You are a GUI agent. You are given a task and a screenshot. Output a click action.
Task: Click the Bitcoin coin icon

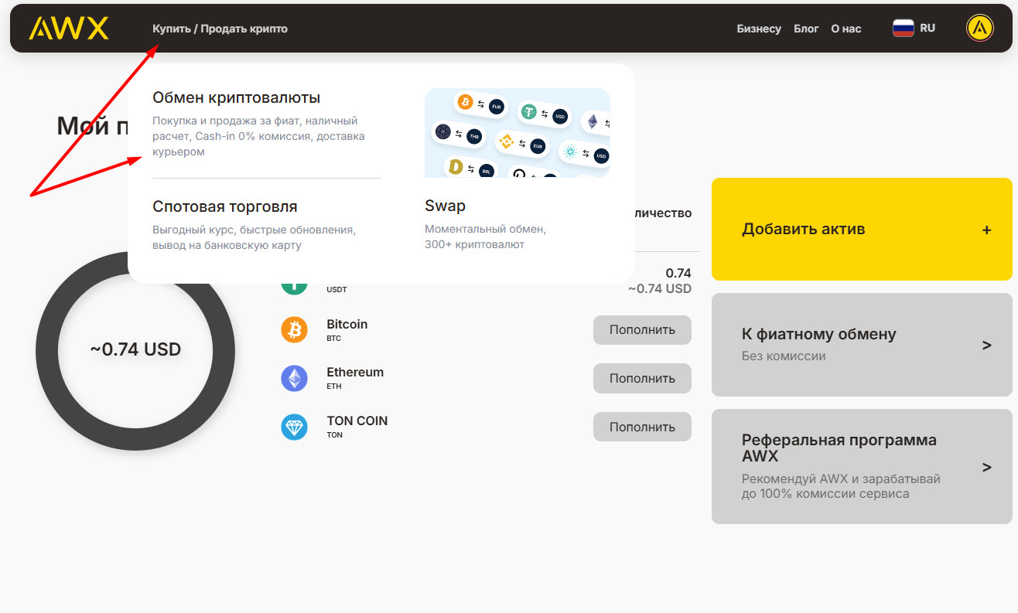tap(294, 330)
